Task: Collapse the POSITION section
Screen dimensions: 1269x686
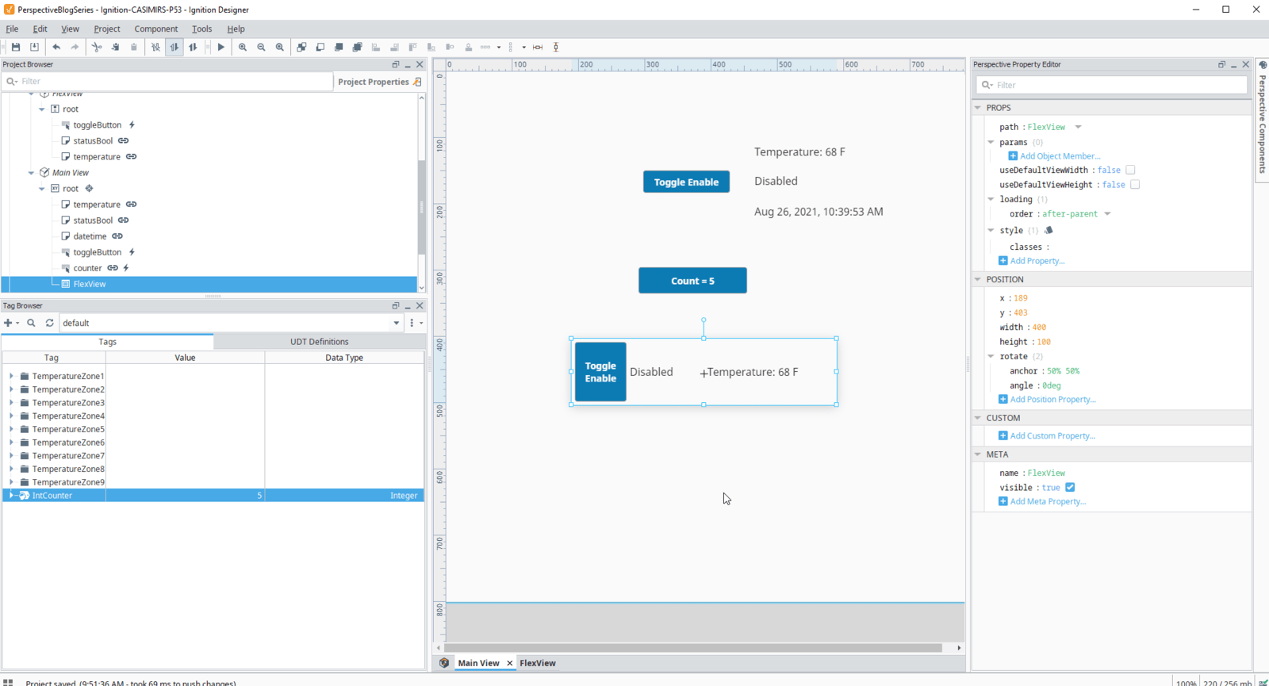Action: click(x=978, y=280)
